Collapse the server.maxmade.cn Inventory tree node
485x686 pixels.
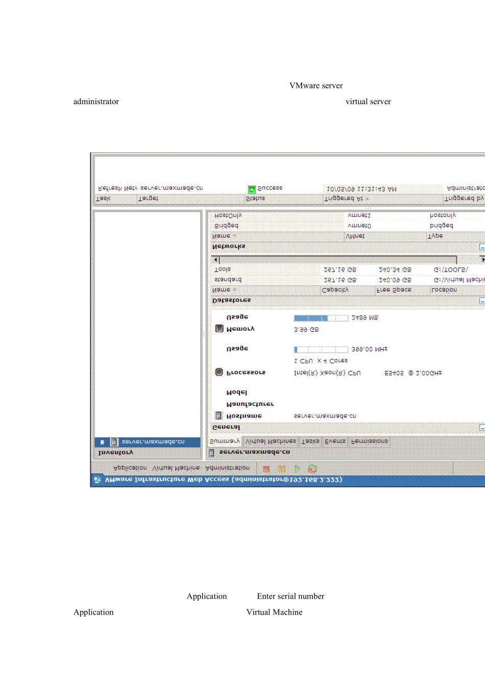tap(103, 442)
